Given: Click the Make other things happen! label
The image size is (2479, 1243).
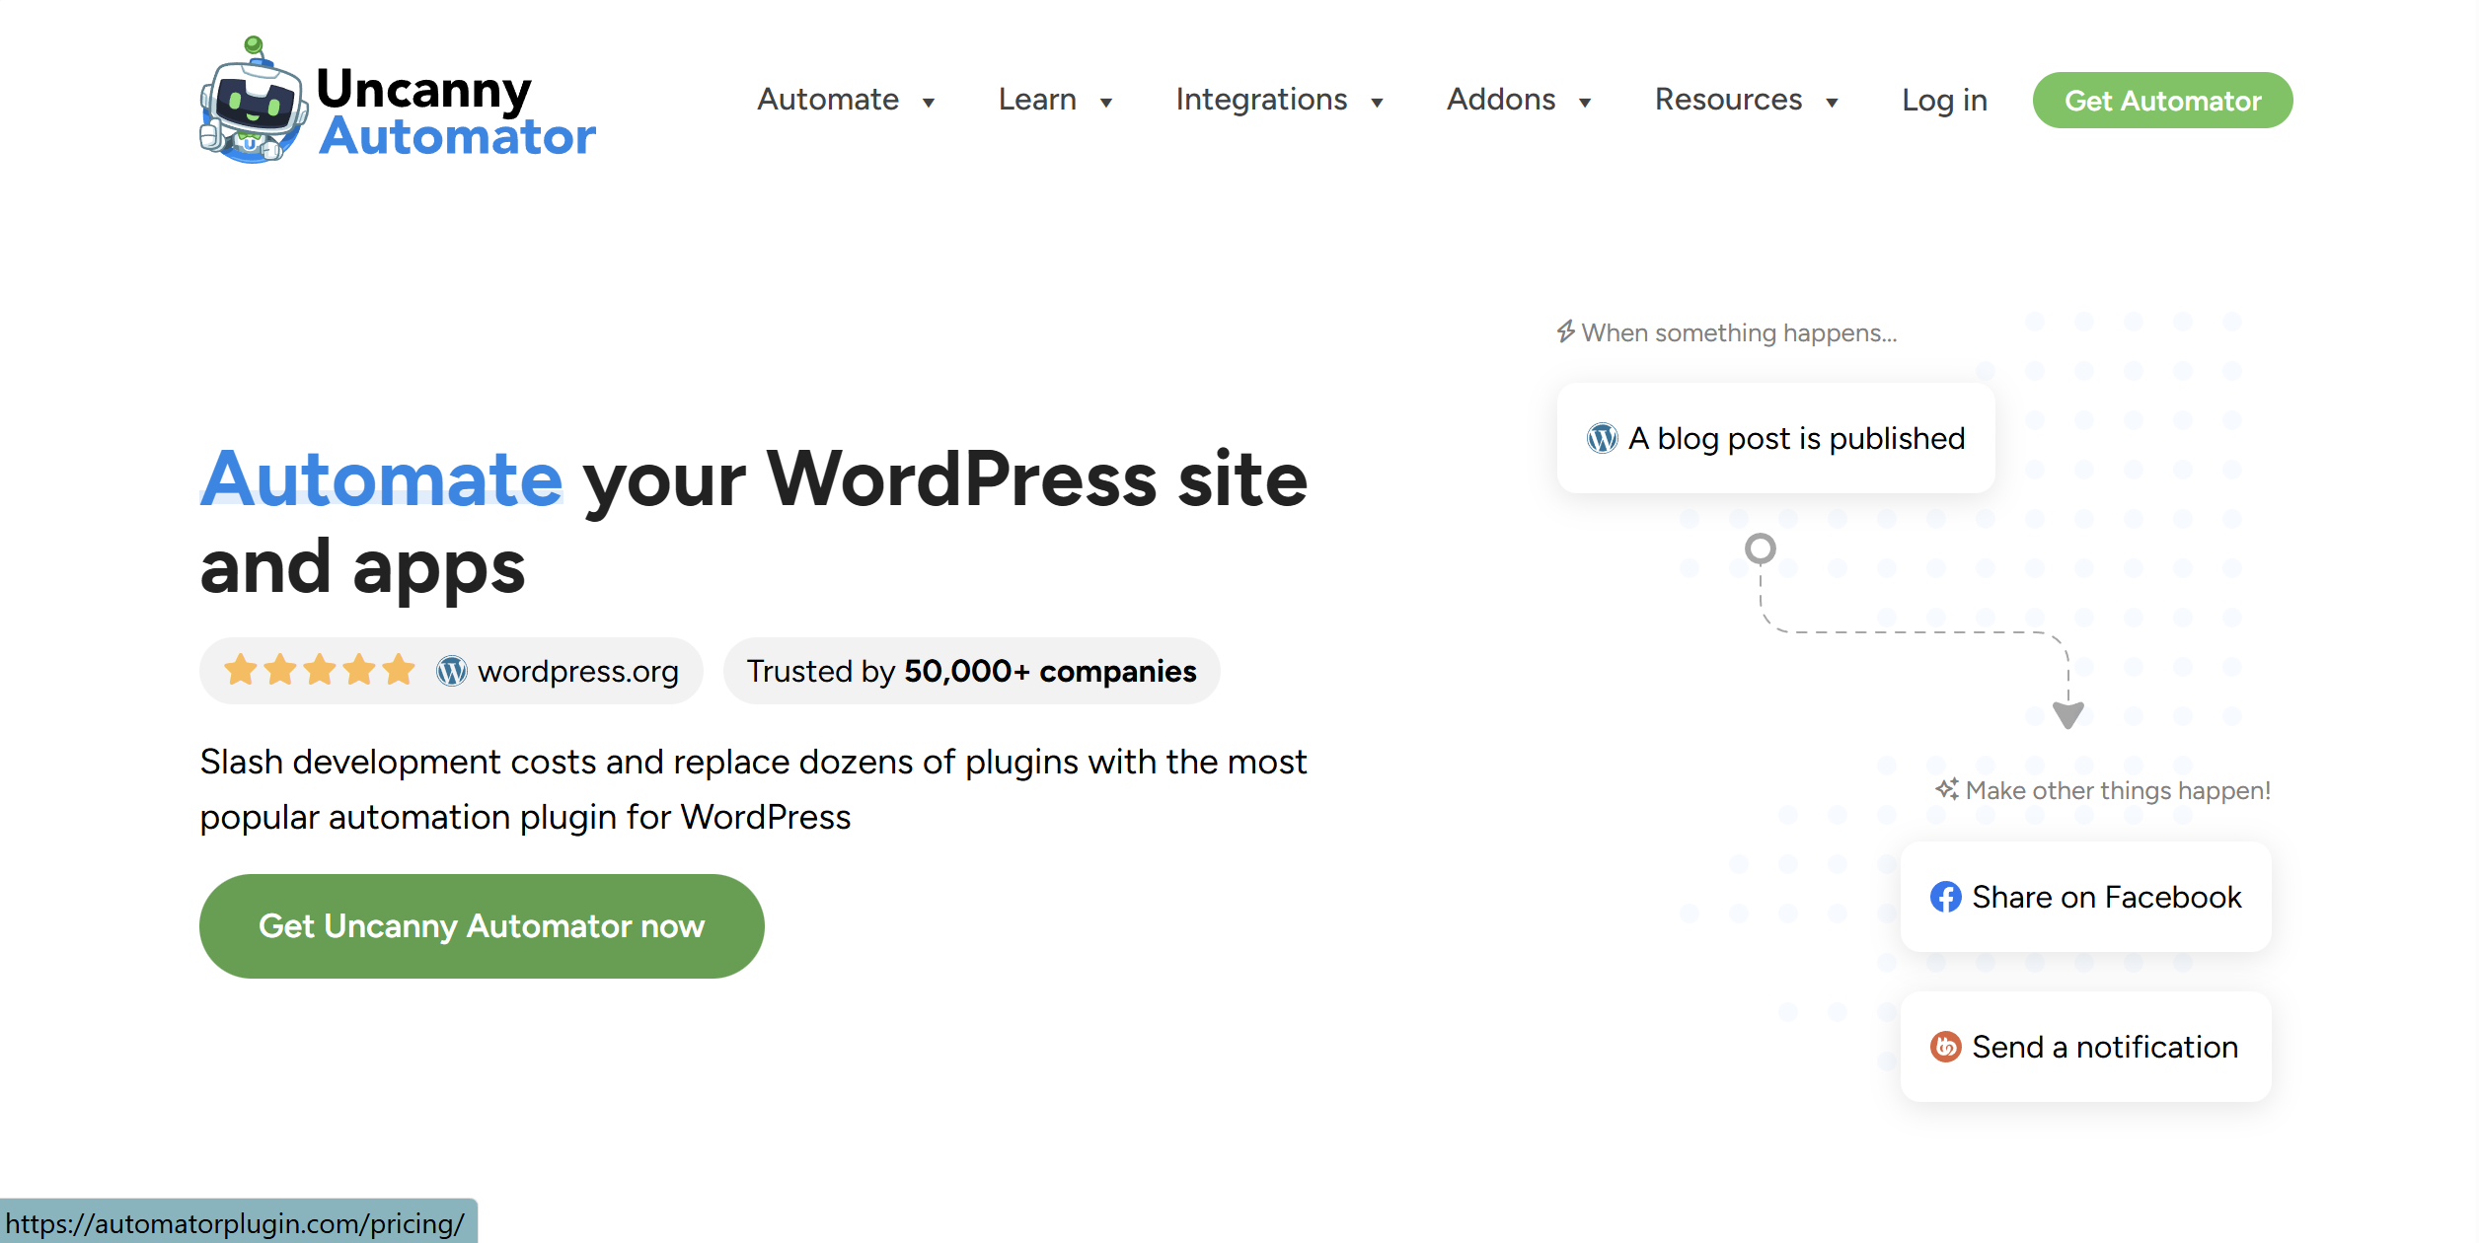Looking at the screenshot, I should click(x=2118, y=790).
